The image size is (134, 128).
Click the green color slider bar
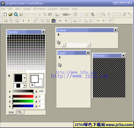pos(23,101)
